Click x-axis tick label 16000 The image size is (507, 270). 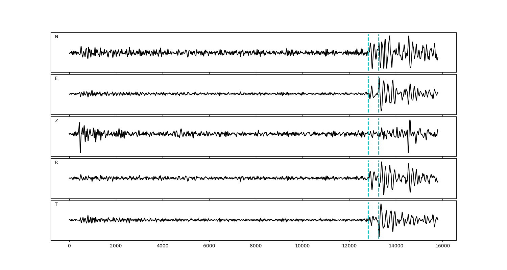(442, 246)
